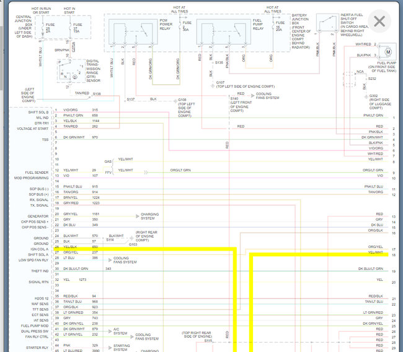Click the TSS pin label
The image size is (403, 352).
click(45, 140)
